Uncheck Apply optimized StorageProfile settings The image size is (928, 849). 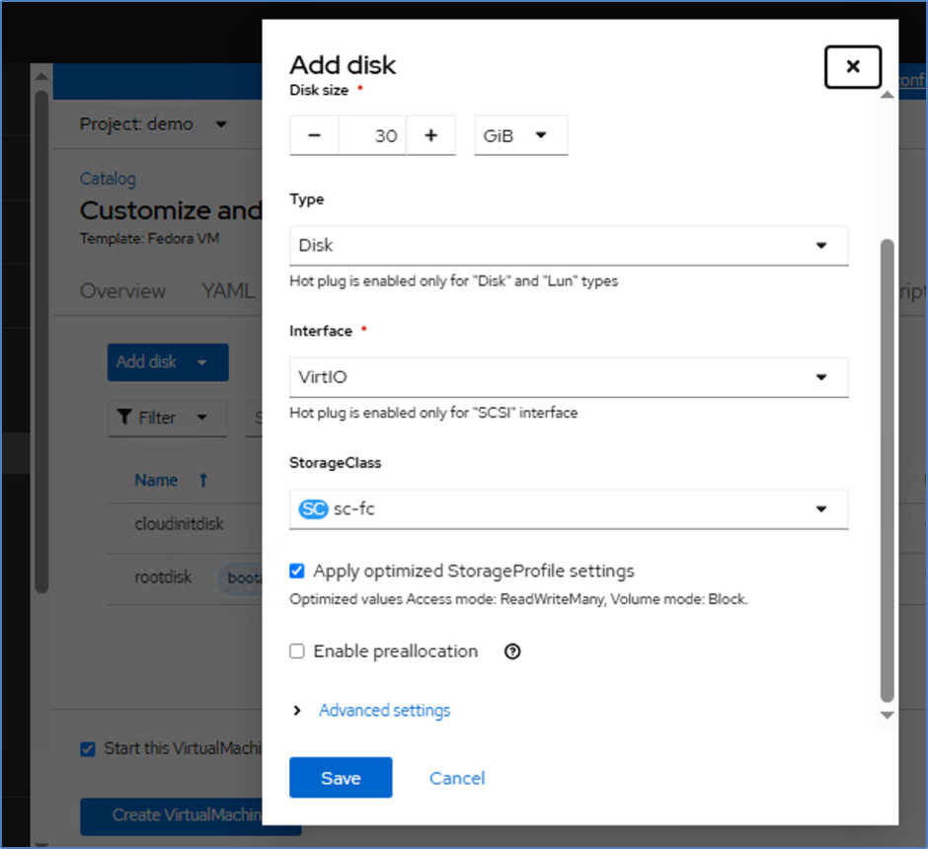coord(297,571)
